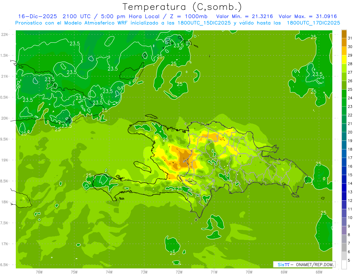Viewport: 358px width, 276px height.
Task: Click the "1800UTC_17DIC2025" valid-until time text
Action: pos(313,23)
